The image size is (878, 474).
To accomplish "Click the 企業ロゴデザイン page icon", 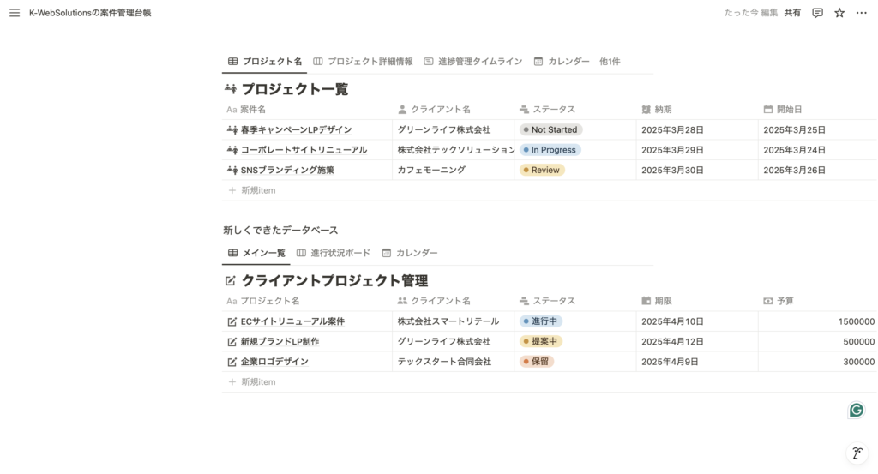I will tap(232, 362).
